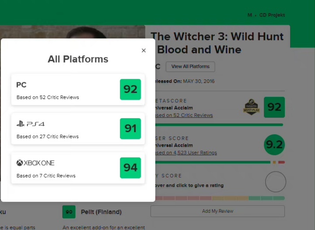Click the PS4 score 91 badge
The image size is (315, 230).
(x=130, y=129)
